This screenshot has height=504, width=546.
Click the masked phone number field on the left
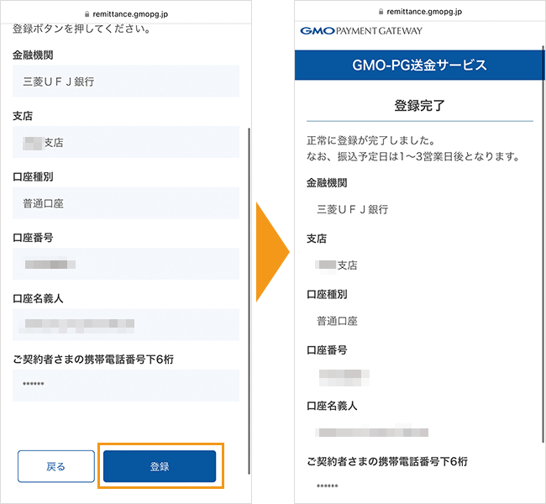(x=126, y=386)
